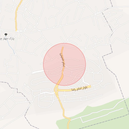Click the بلوار امام رضا boulevard label
Viewport: 129px width, 129px height.
[79, 88]
